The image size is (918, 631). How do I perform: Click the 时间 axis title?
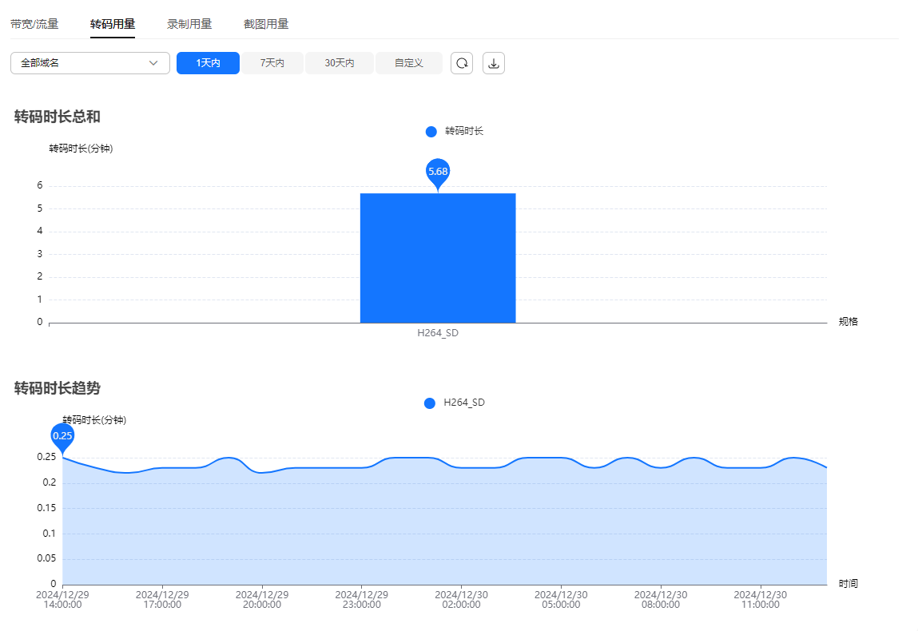[848, 584]
